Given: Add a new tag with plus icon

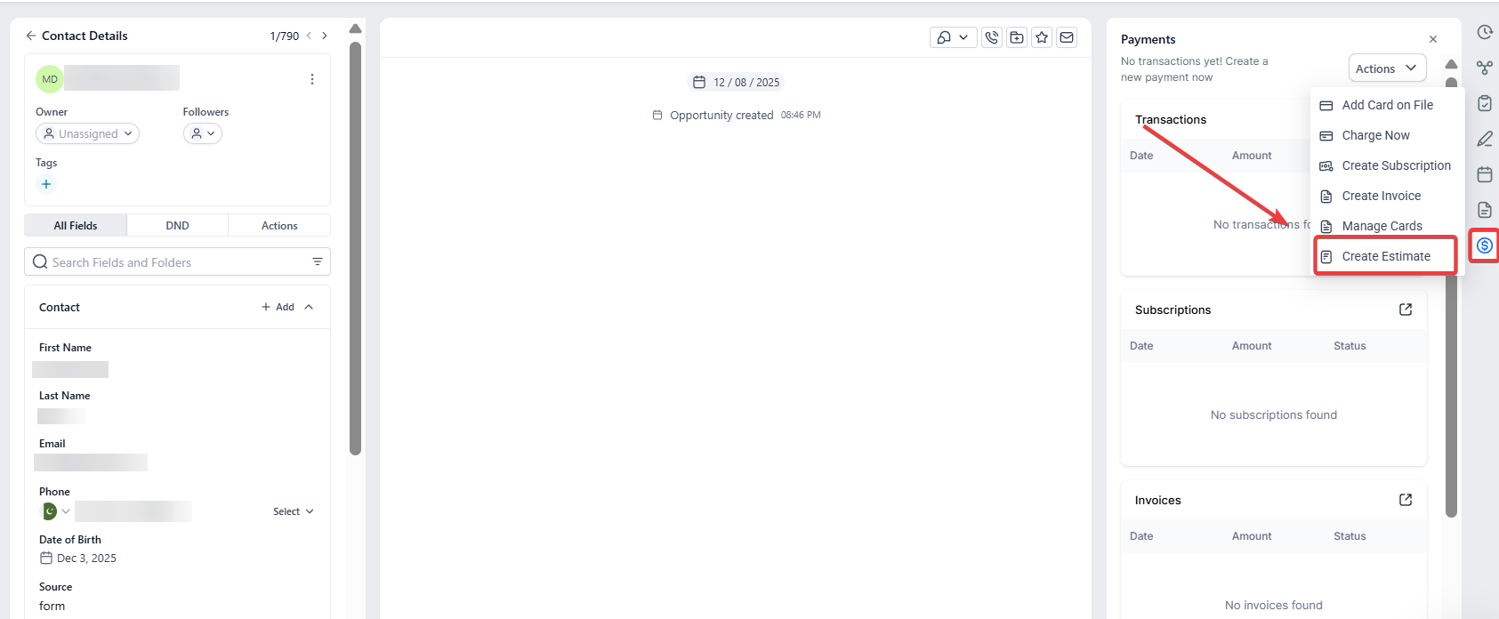Looking at the screenshot, I should point(46,184).
